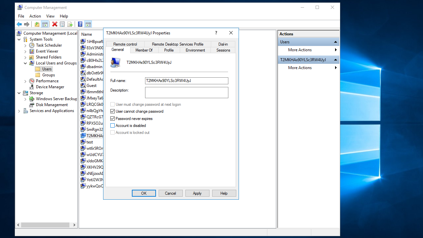Click the Back arrow in toolbar
Image resolution: width=423 pixels, height=238 pixels.
click(x=19, y=24)
